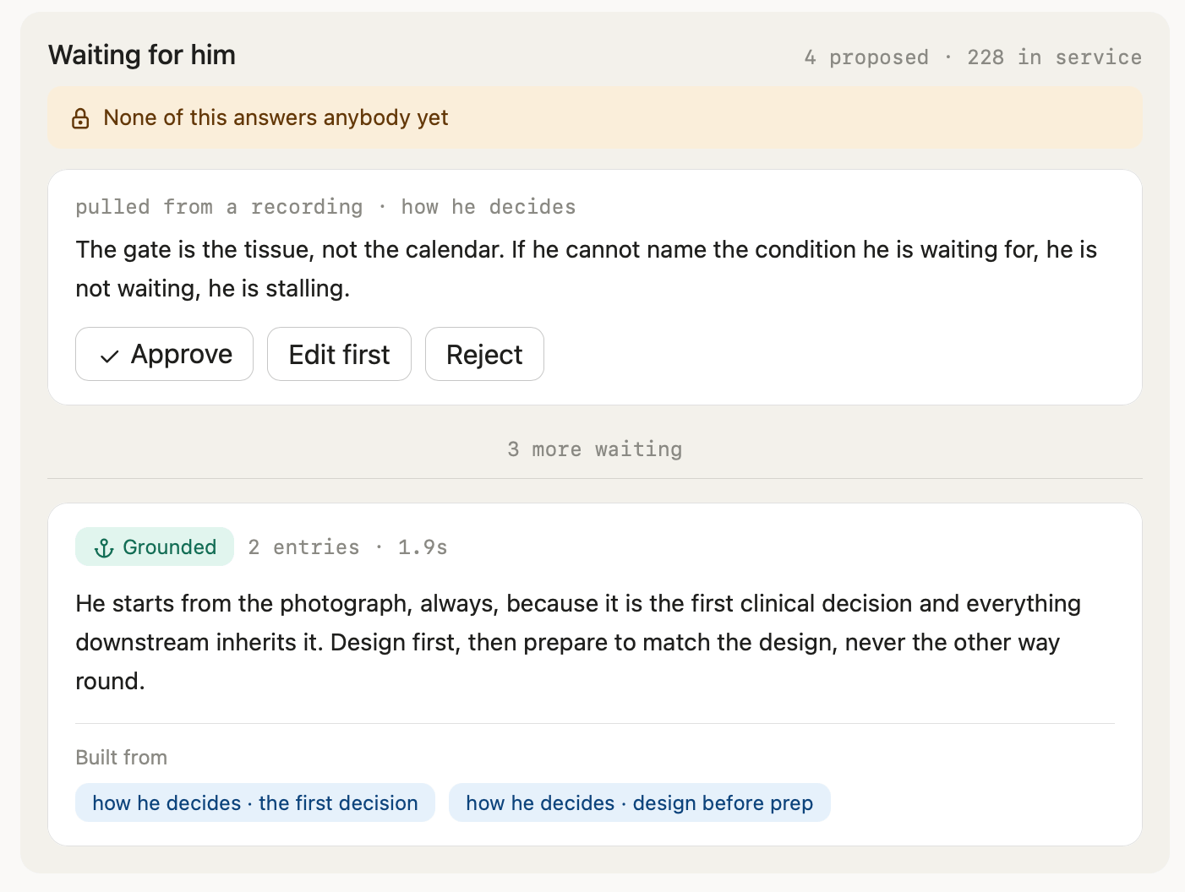Click the Waiting for him heading
Viewport: 1185px width, 892px height.
pyautogui.click(x=142, y=55)
